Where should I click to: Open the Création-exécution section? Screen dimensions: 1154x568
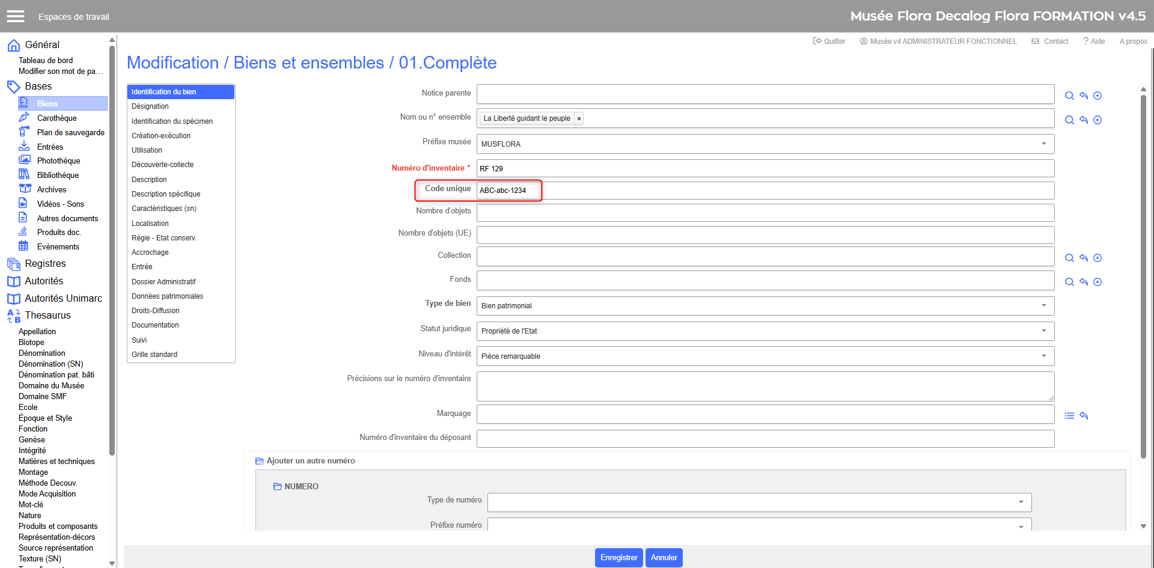click(161, 136)
